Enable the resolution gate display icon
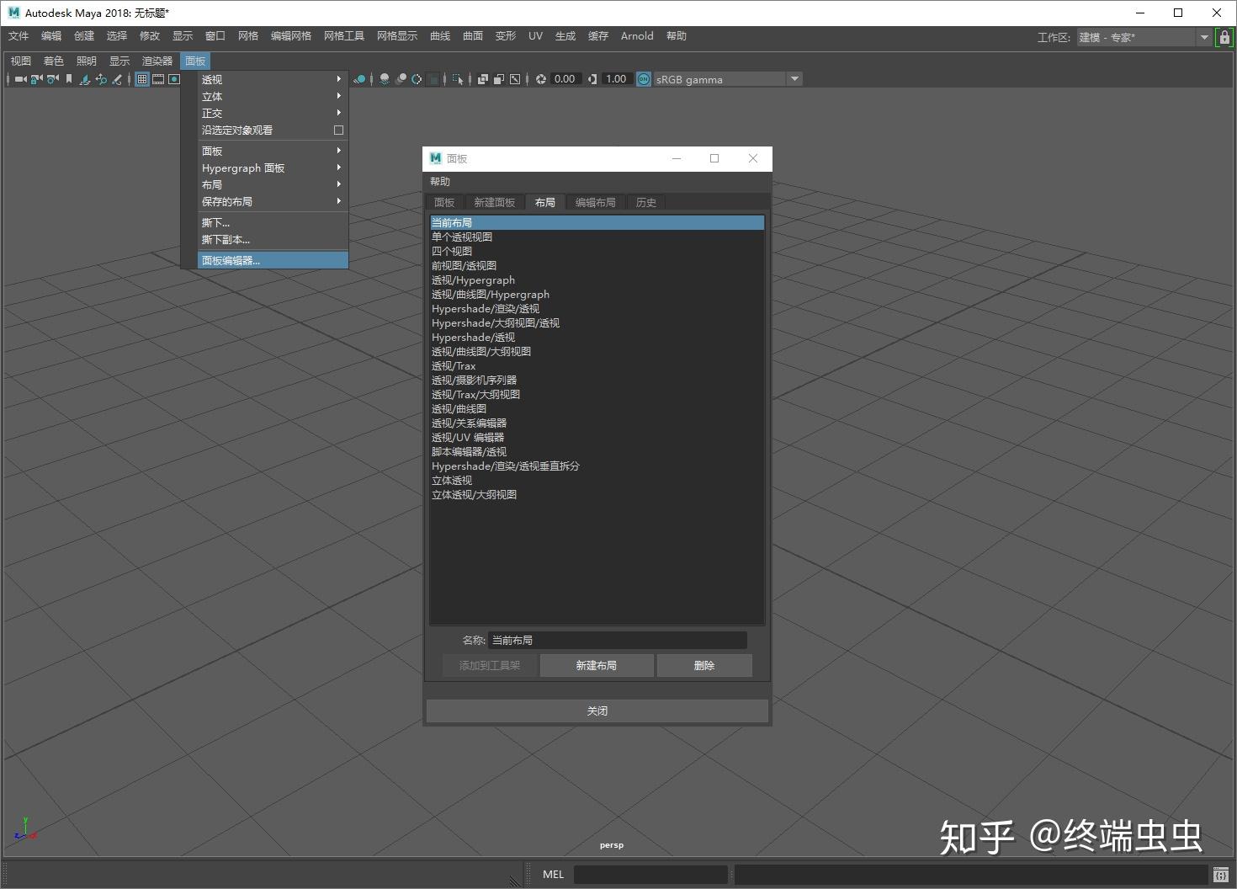This screenshot has width=1237, height=889. click(174, 78)
